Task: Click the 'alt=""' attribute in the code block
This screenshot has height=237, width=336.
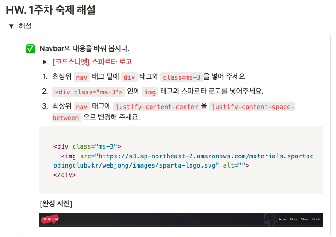Action: coord(234,165)
